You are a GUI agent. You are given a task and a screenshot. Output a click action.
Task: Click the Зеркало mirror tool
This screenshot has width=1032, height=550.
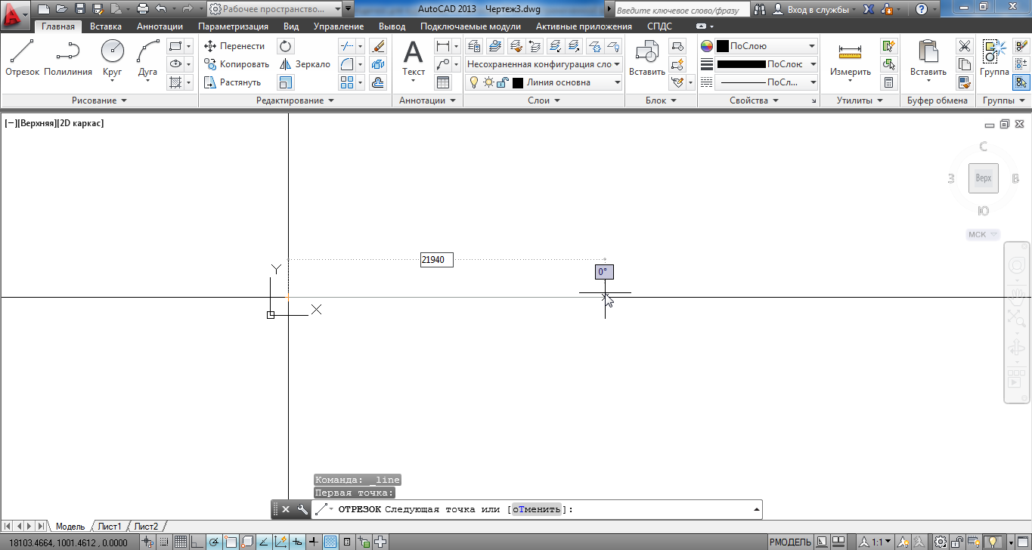tap(305, 64)
